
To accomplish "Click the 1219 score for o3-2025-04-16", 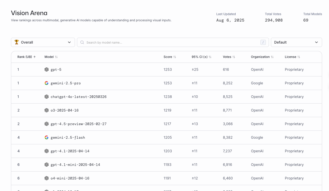I will click(x=168, y=110).
